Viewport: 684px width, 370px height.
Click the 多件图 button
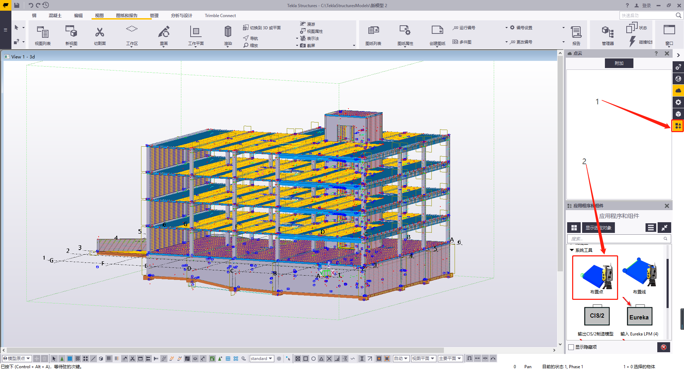pyautogui.click(x=462, y=42)
